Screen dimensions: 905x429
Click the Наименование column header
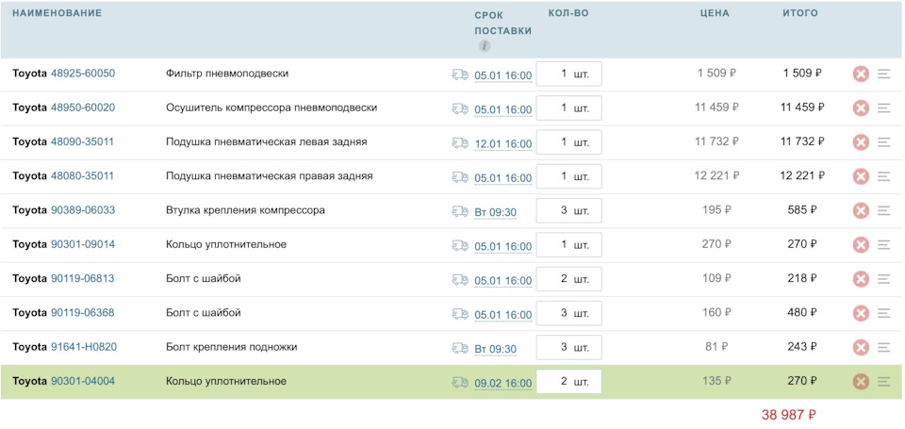coord(58,12)
